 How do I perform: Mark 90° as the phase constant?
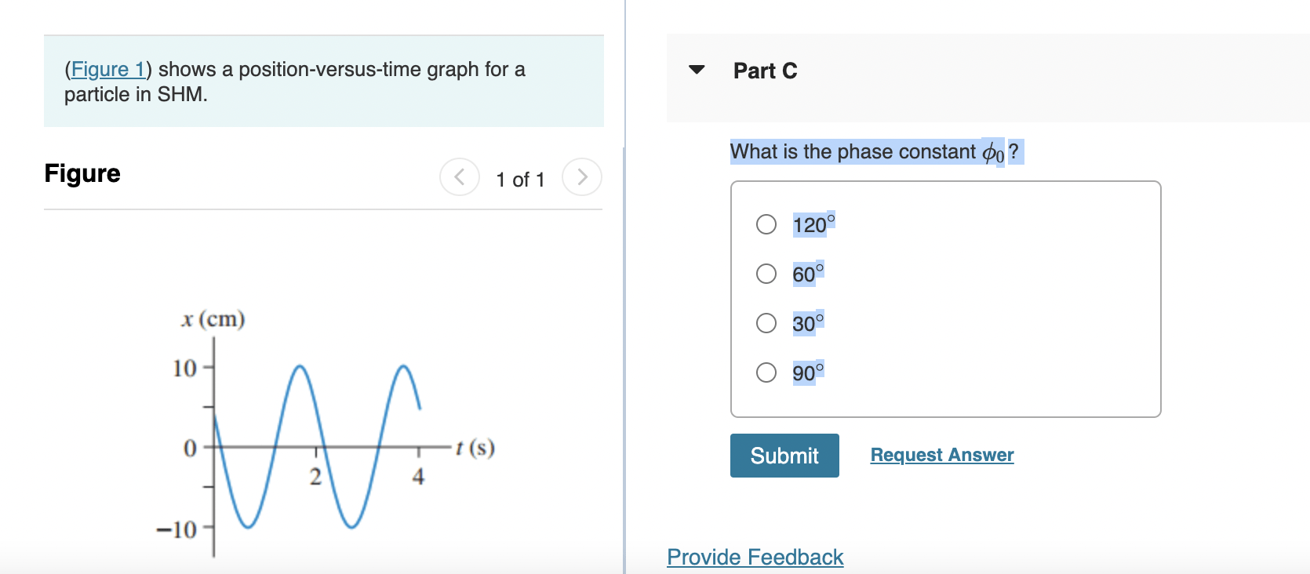(766, 372)
